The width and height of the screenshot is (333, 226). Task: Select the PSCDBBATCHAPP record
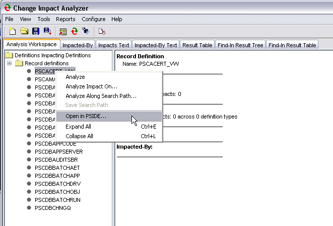click(x=57, y=176)
